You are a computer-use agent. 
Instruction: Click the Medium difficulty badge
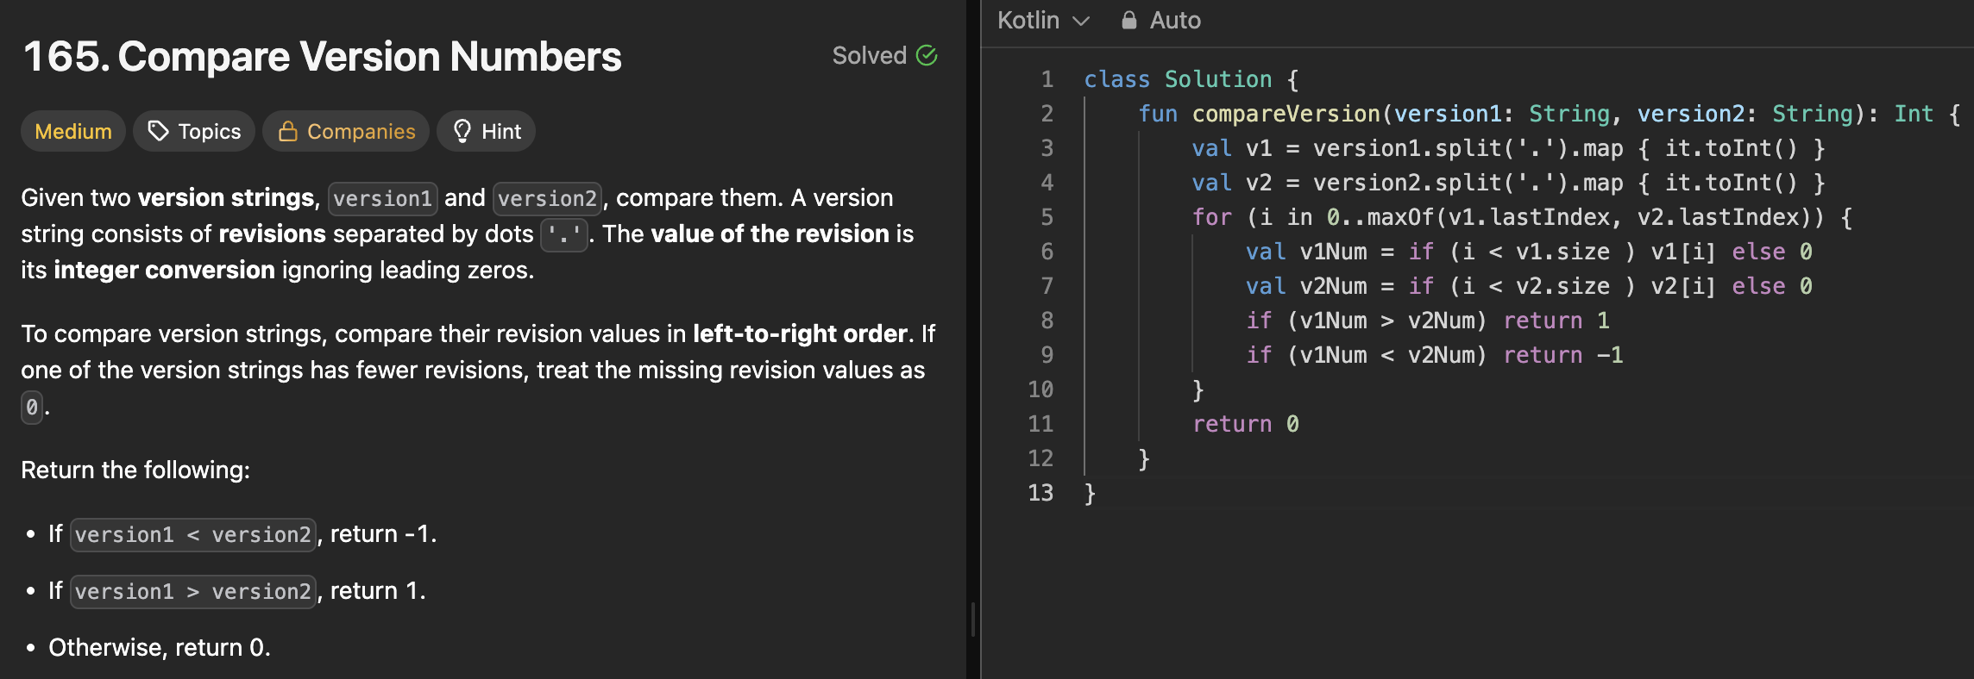point(73,131)
